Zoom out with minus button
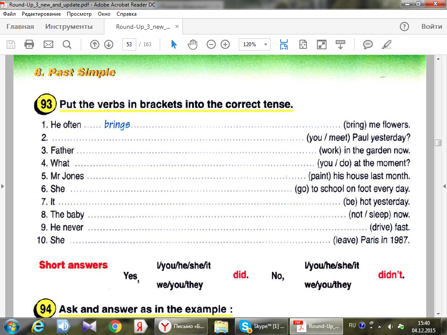The height and width of the screenshot is (335, 447). (x=211, y=44)
